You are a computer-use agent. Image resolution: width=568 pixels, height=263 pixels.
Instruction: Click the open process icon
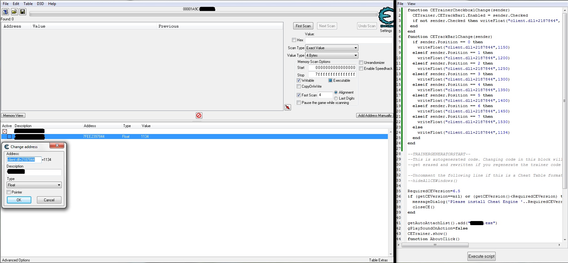[x=5, y=12]
